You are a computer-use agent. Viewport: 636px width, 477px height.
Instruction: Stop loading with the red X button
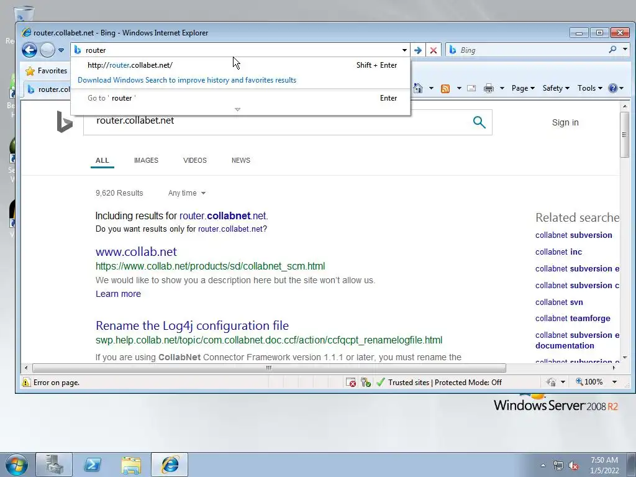(433, 50)
